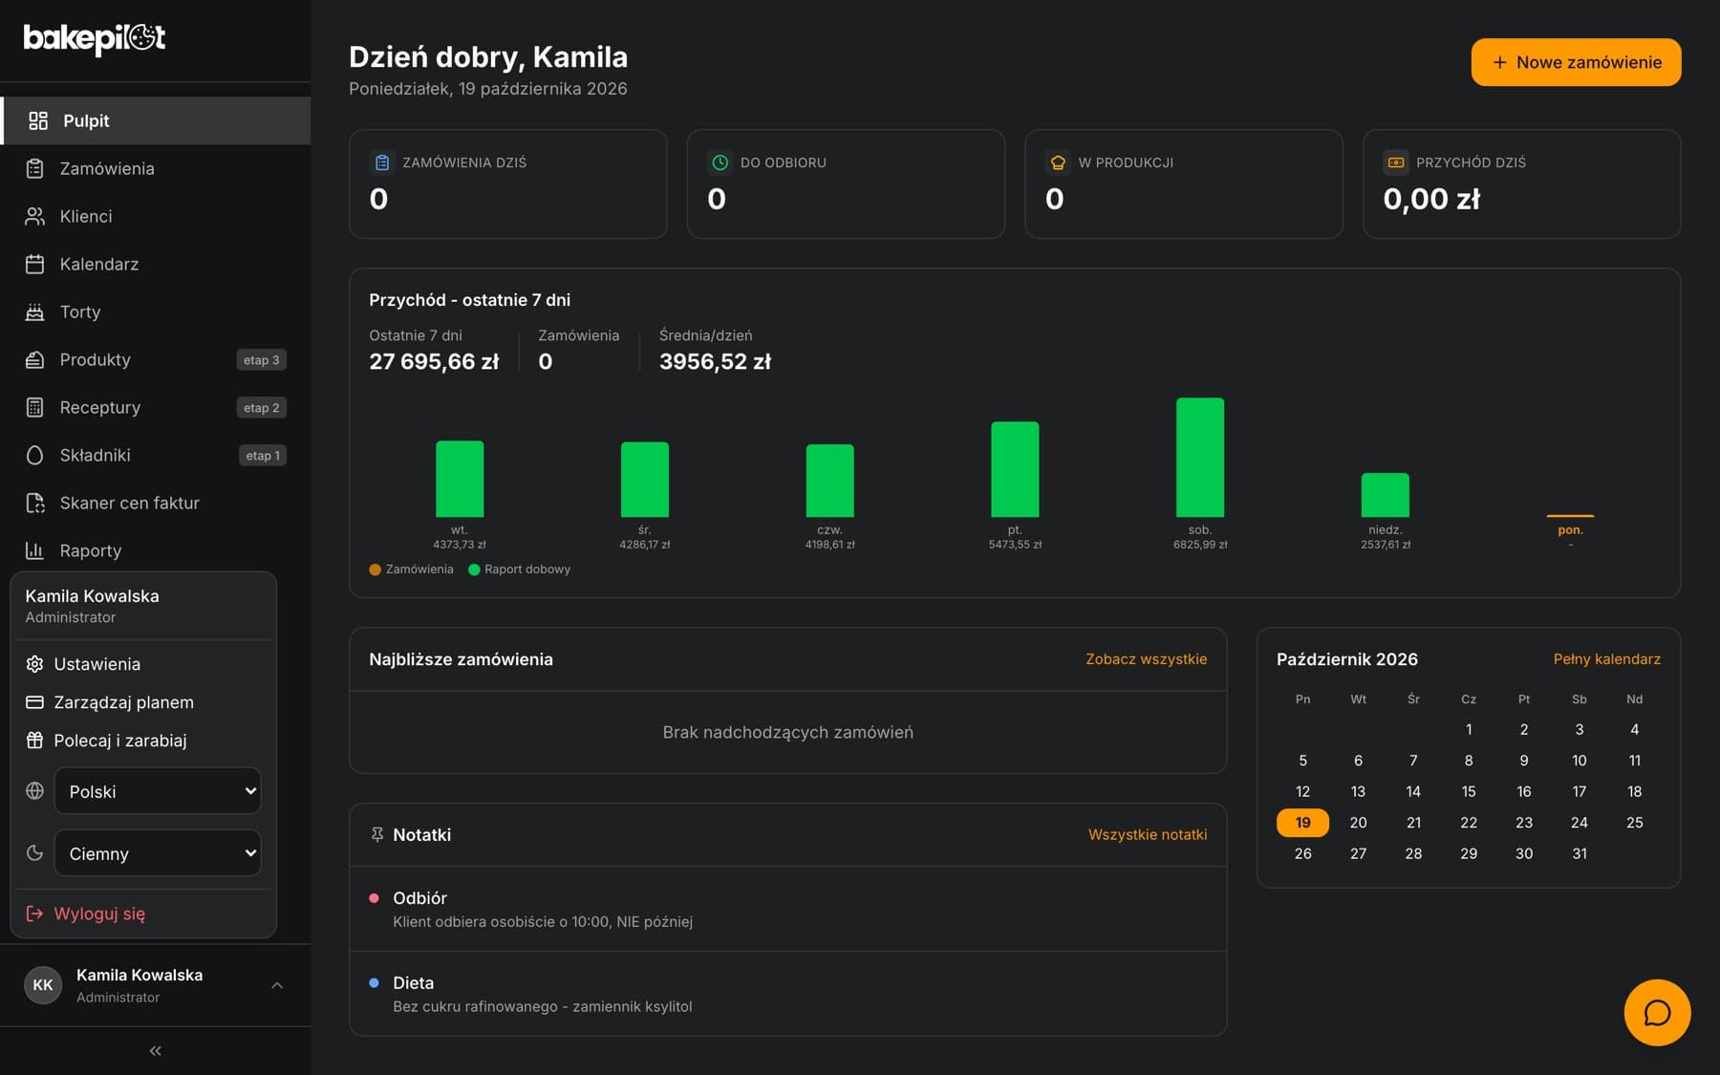Click Nowe zamówienie button
This screenshot has height=1075, width=1720.
pos(1576,62)
